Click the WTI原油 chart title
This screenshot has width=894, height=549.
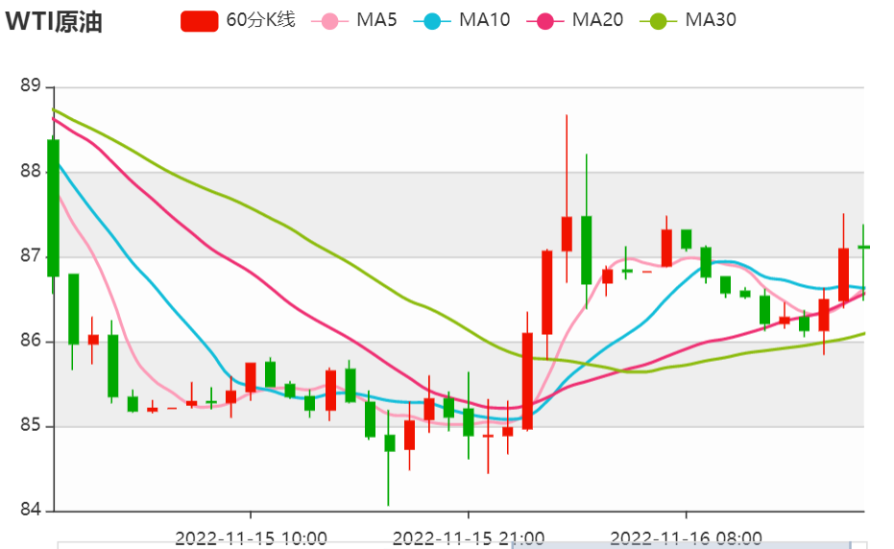pos(54,22)
